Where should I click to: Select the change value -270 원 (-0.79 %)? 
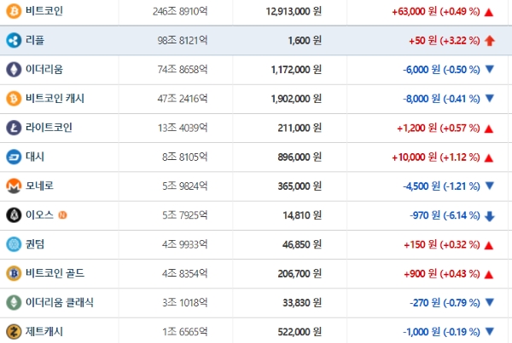(445, 303)
